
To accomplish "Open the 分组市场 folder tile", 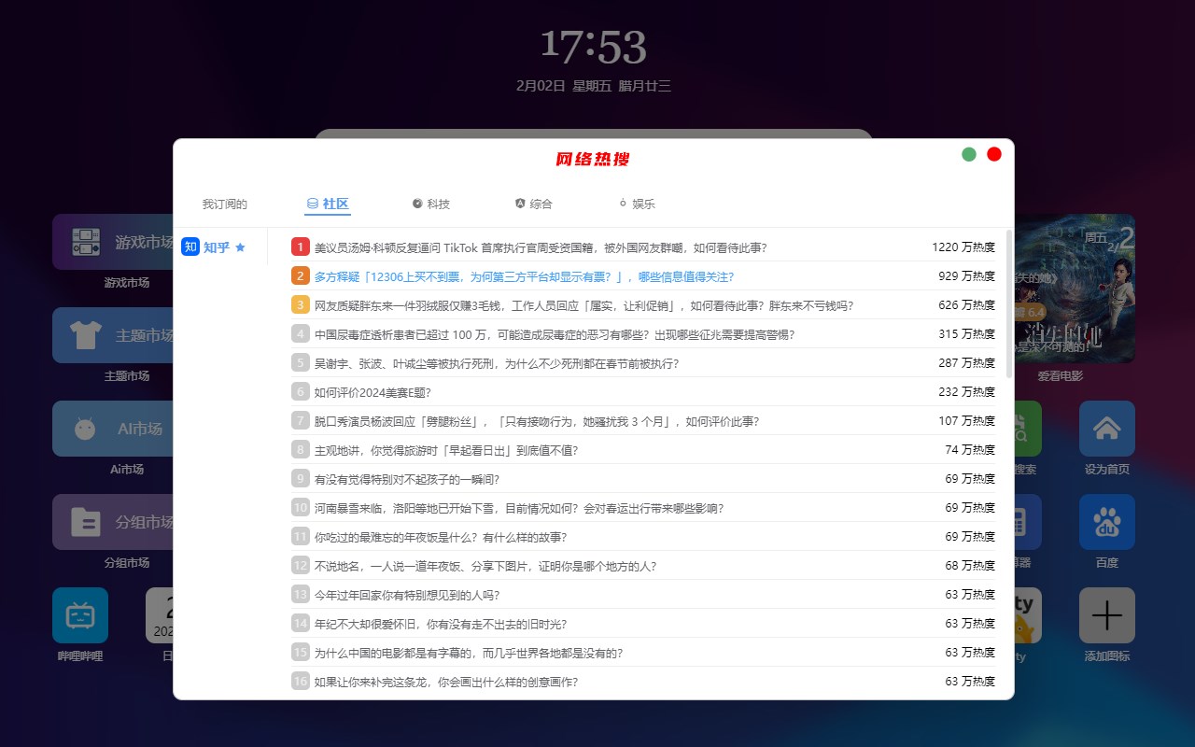I will (x=113, y=522).
